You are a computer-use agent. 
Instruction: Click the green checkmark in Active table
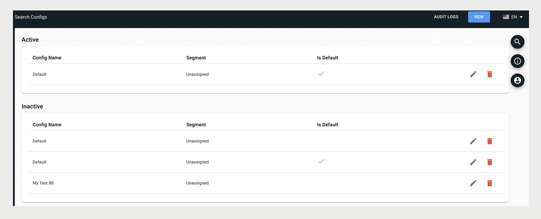[x=321, y=74]
